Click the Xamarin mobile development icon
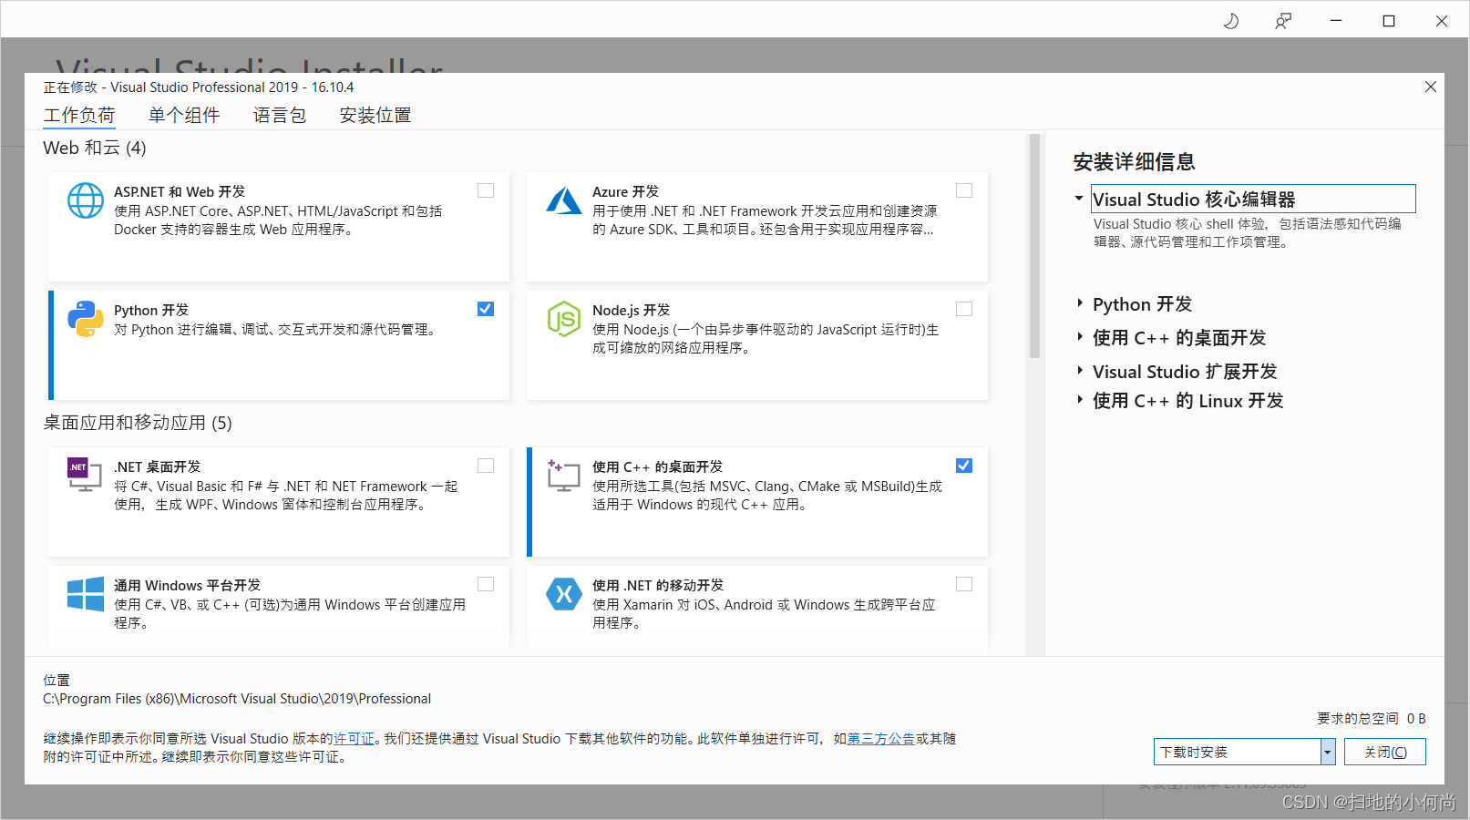 pyautogui.click(x=564, y=594)
